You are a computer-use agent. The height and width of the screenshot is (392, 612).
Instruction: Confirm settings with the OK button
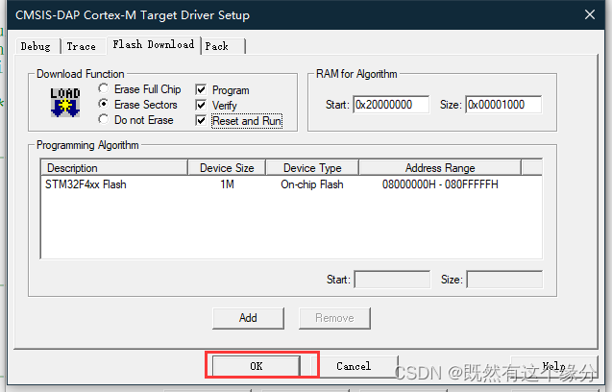click(257, 366)
